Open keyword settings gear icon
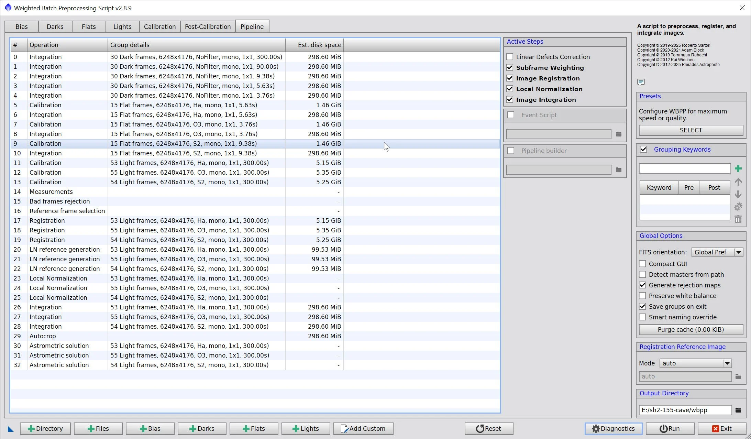 (738, 207)
